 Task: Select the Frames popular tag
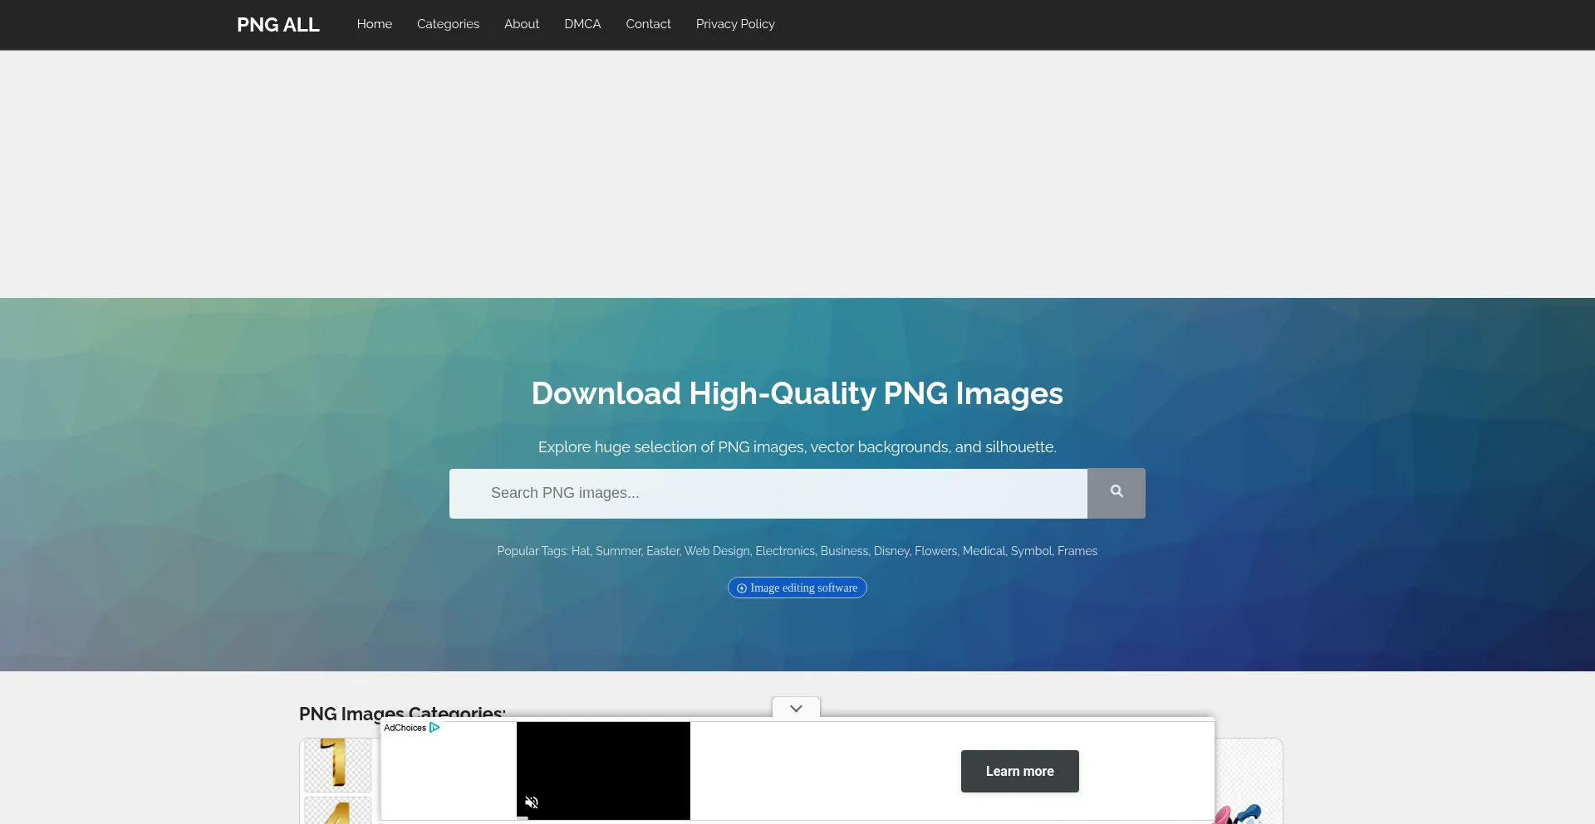tap(1077, 551)
